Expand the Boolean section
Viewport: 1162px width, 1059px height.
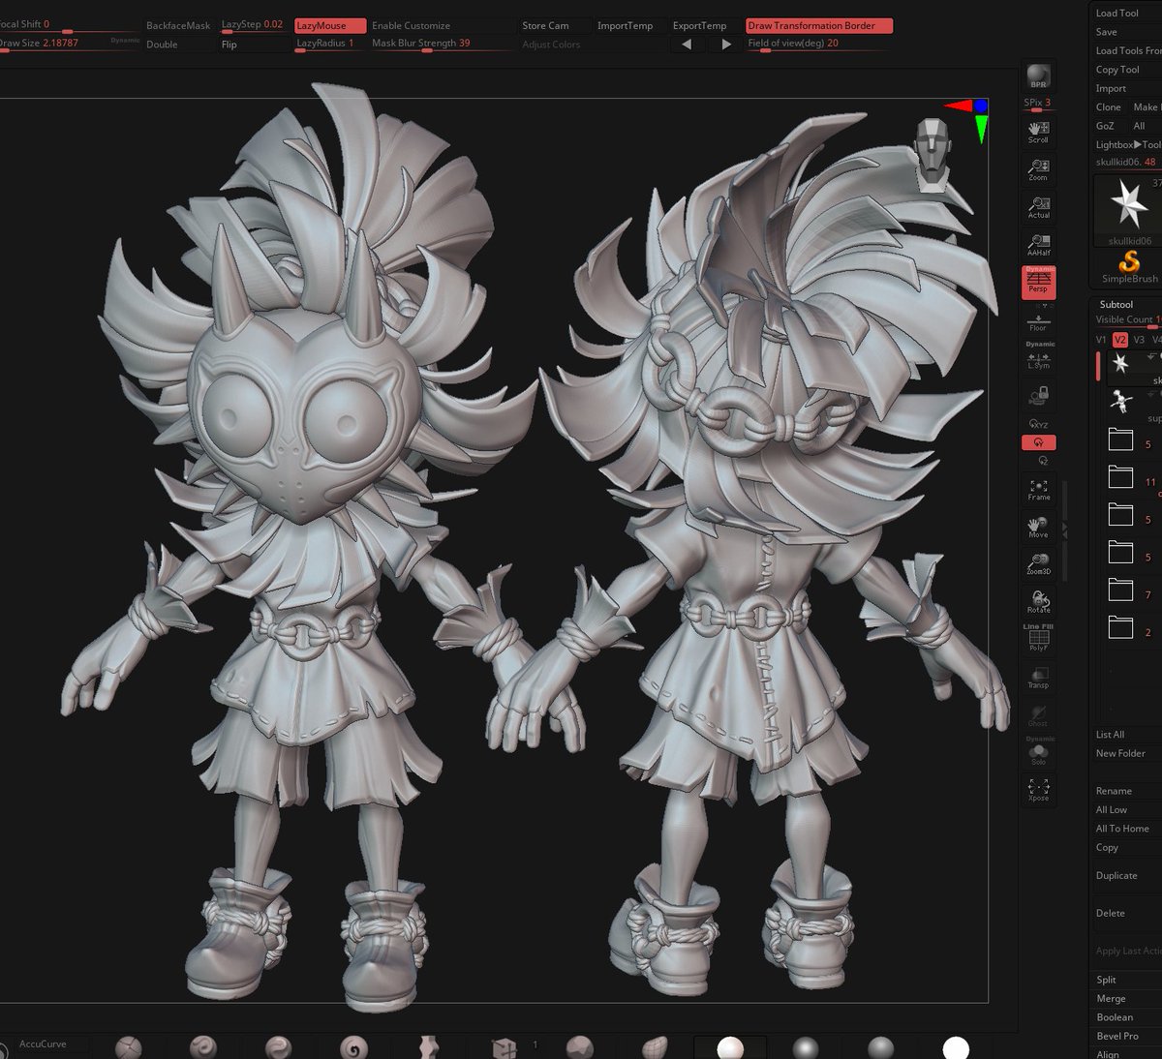click(1115, 1017)
